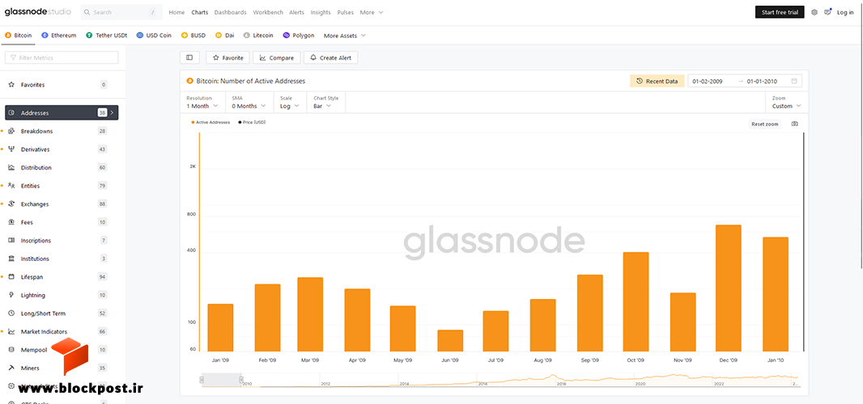
Task: Click the Favorite button above chart
Action: point(227,57)
